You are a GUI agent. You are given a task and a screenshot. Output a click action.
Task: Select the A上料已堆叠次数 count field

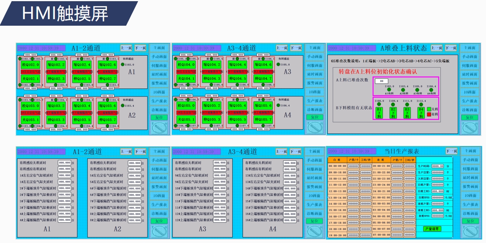click(x=382, y=81)
